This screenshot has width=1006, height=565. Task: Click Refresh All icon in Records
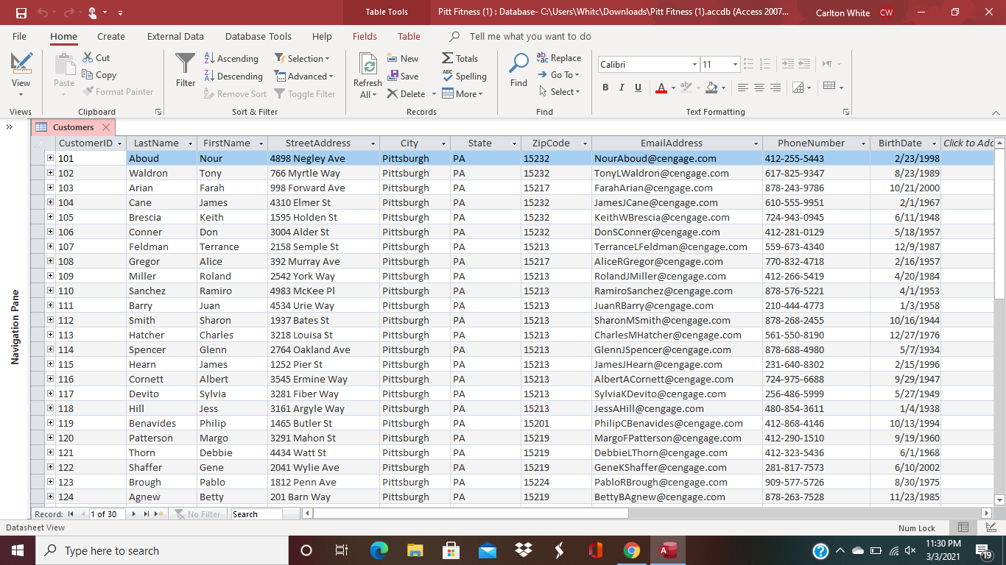pos(367,66)
